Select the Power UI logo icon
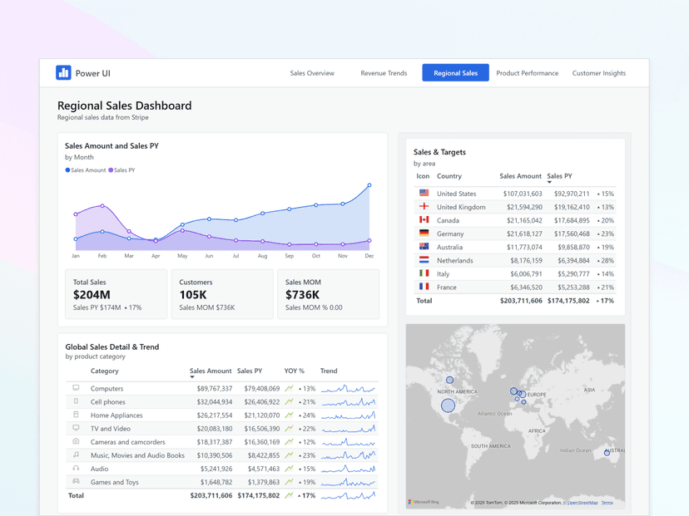Image resolution: width=689 pixels, height=516 pixels. click(x=65, y=73)
